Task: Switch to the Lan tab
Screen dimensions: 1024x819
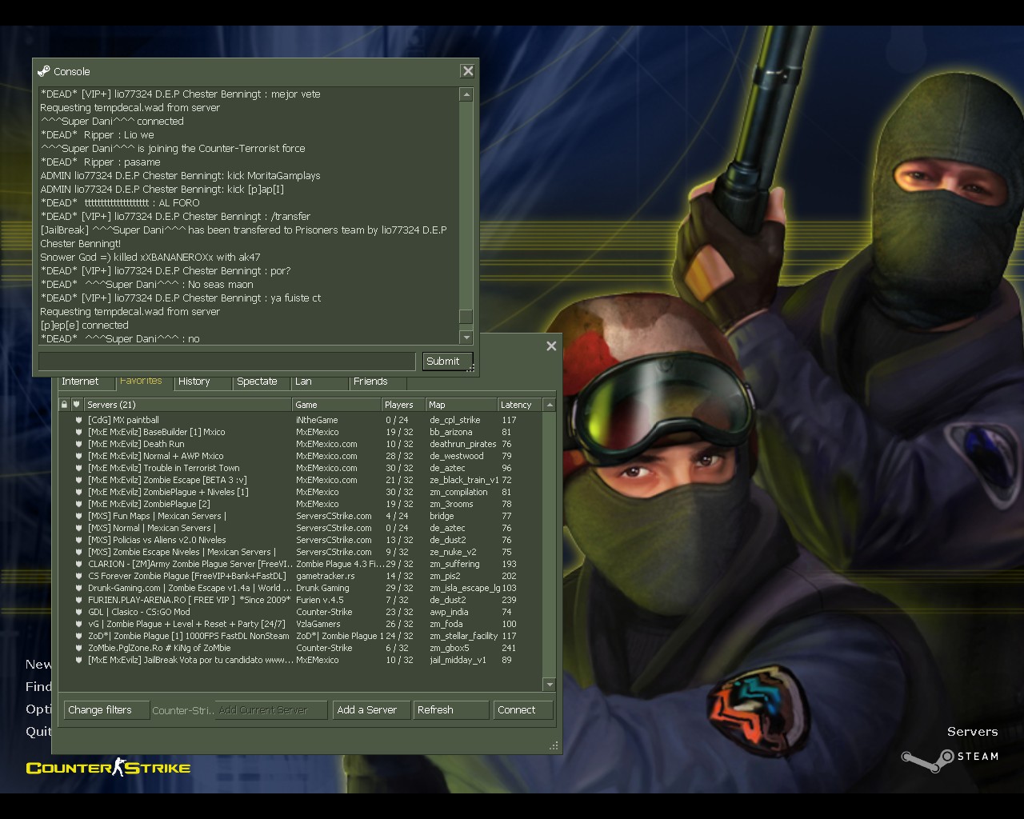Action: point(319,382)
